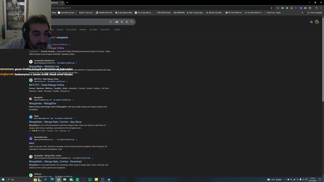Image resolution: width=324 pixels, height=182 pixels.
Task: Expand the 'Araçlar' tools dropdown
Action: (x=118, y=30)
